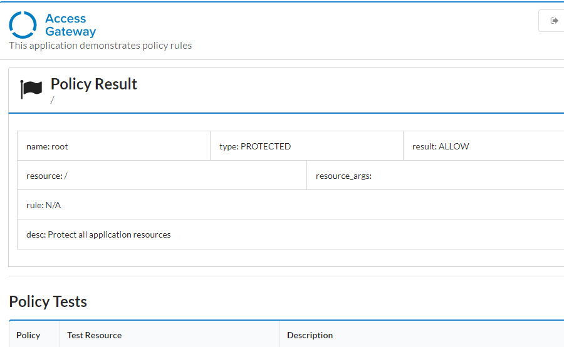This screenshot has height=347, width=564.
Task: Click the Policy column header
Action: 28,335
